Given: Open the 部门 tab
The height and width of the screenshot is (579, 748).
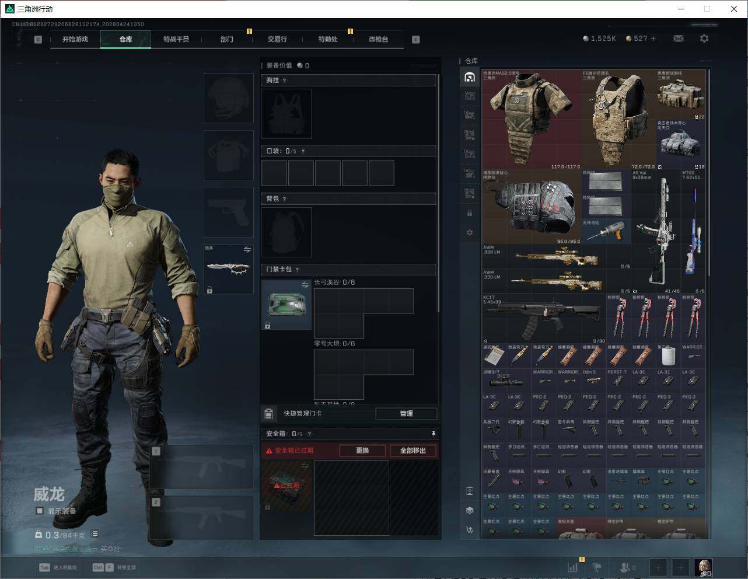Looking at the screenshot, I should pos(227,39).
